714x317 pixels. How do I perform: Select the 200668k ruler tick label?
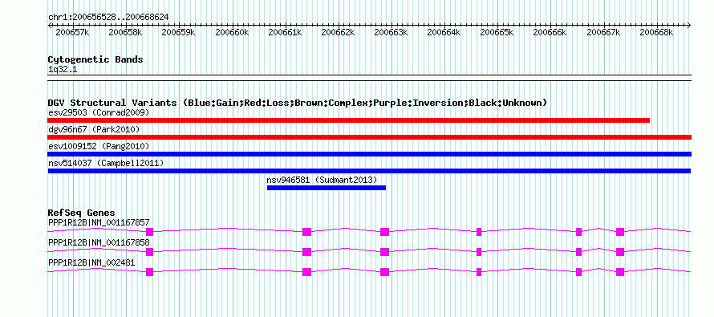coord(656,32)
